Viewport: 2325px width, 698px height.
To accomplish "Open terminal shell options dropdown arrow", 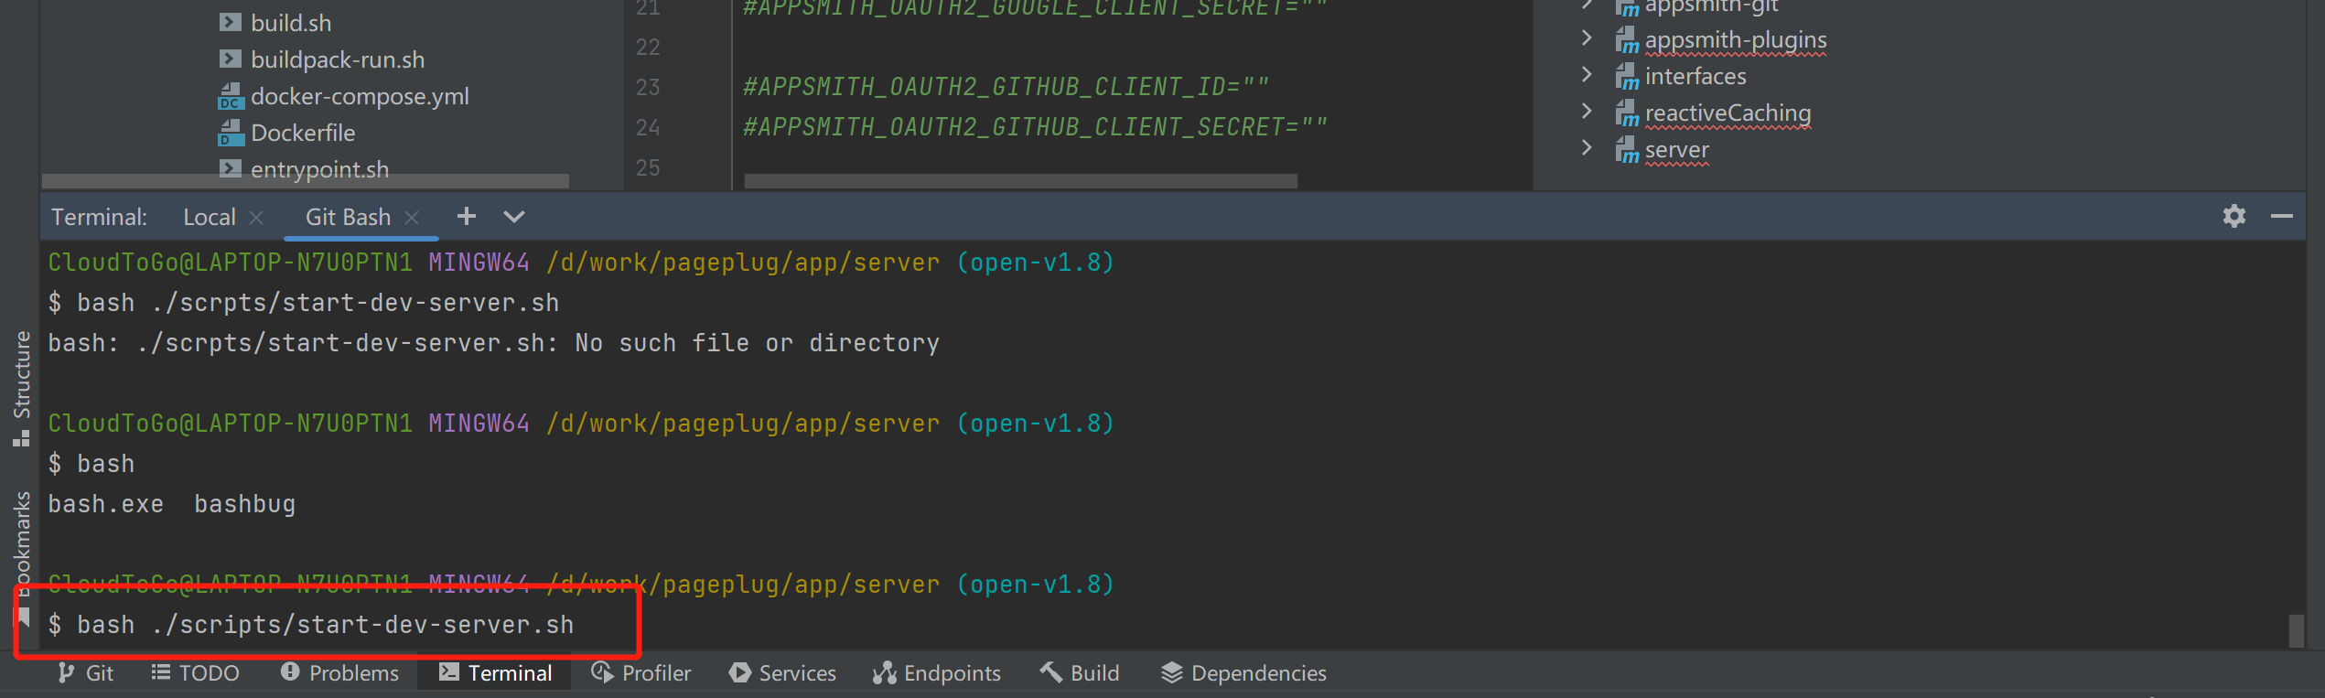I will coord(514,217).
